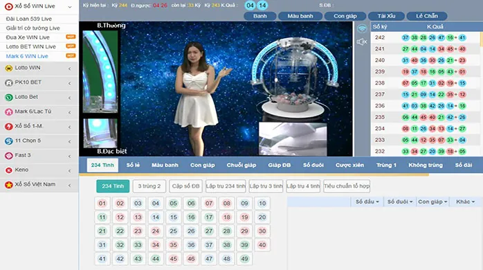Screen dimensions: 483x270
Task: Click the Banh results button
Action: coord(260,16)
